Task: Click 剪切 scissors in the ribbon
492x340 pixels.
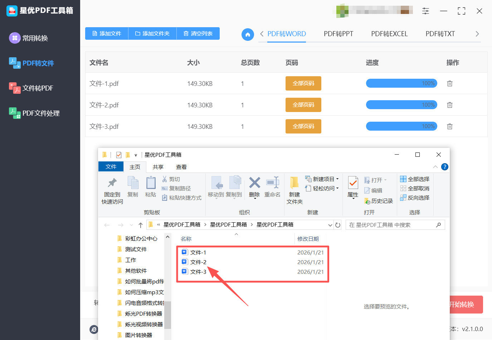Action: click(171, 179)
